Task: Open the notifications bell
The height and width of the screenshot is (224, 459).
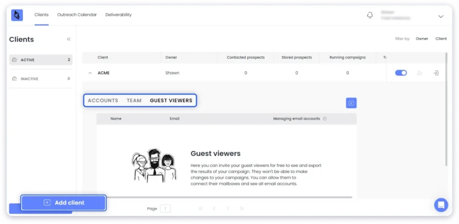Action: pos(370,15)
